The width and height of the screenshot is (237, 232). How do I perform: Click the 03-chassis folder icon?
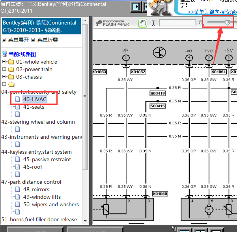(x=11, y=77)
